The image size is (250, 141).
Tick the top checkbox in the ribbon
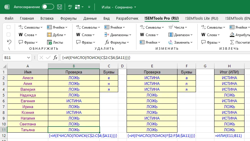point(9,27)
